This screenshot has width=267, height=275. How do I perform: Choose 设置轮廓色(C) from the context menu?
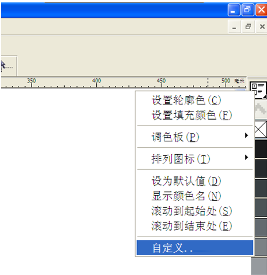pyautogui.click(x=195, y=100)
